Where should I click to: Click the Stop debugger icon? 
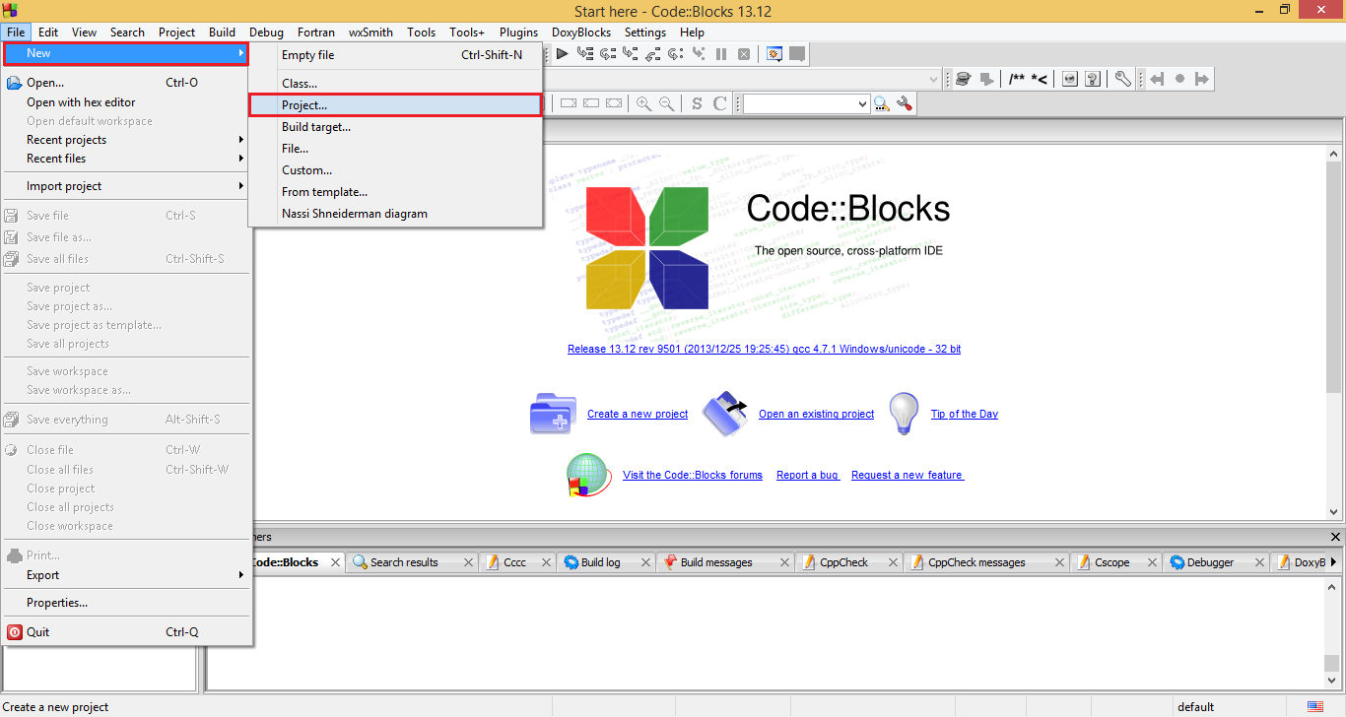click(x=744, y=54)
